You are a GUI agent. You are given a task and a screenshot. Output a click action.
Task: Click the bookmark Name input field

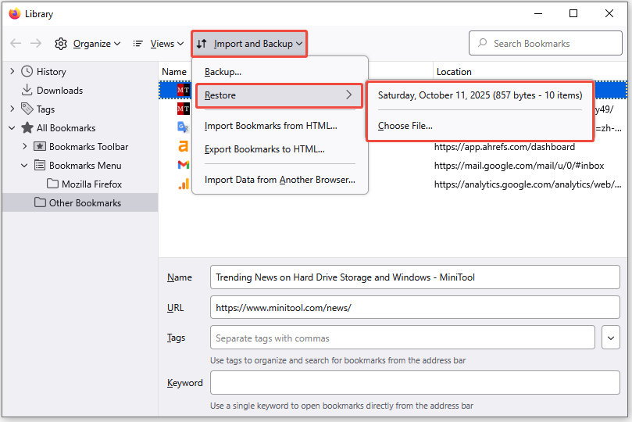(415, 277)
